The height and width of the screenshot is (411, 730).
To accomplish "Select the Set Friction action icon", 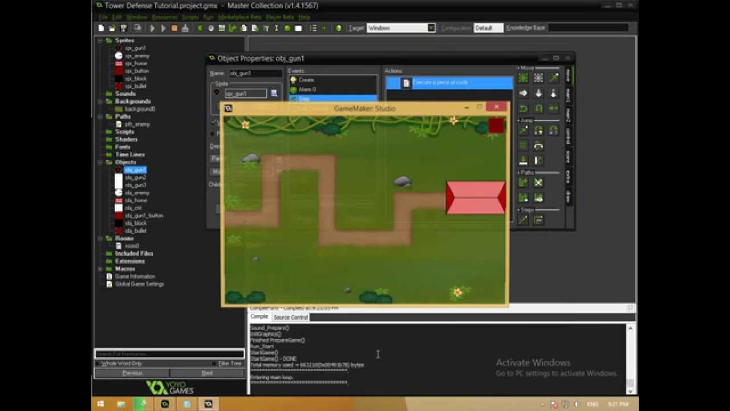I will (x=553, y=108).
